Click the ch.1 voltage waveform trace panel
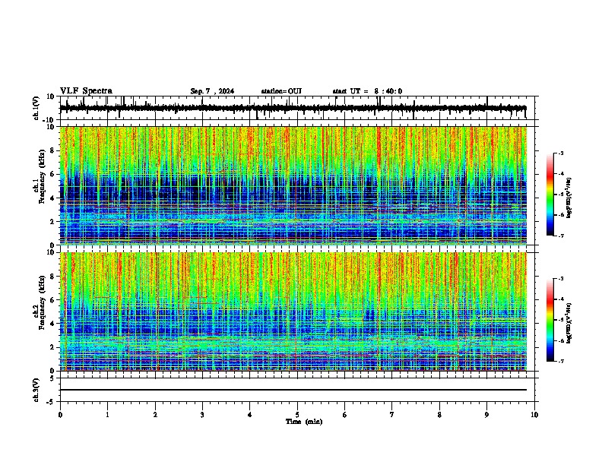The width and height of the screenshot is (602, 465). coord(296,108)
